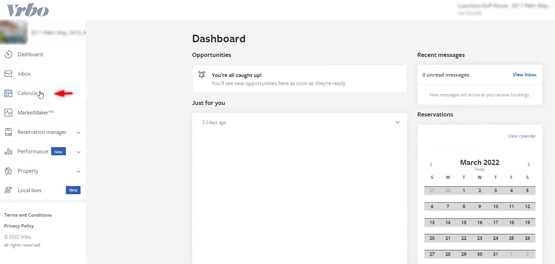Go to previous month in calendar

click(x=431, y=165)
